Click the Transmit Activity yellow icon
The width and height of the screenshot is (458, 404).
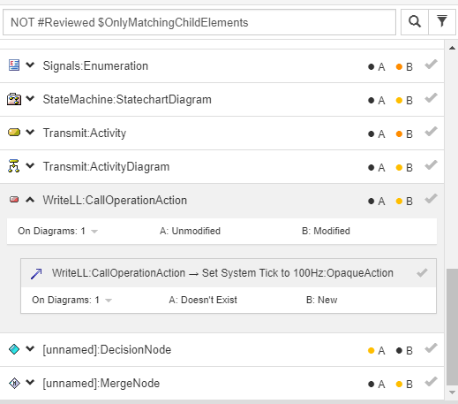click(x=14, y=132)
